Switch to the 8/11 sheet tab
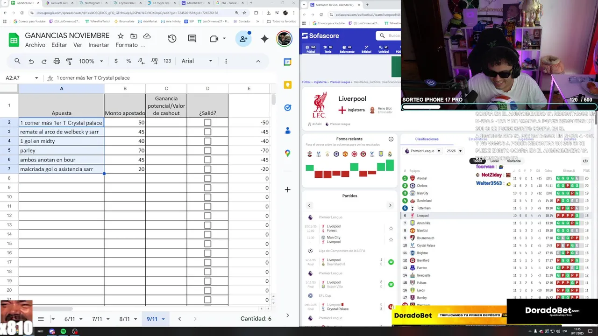The image size is (598, 336). point(124,319)
